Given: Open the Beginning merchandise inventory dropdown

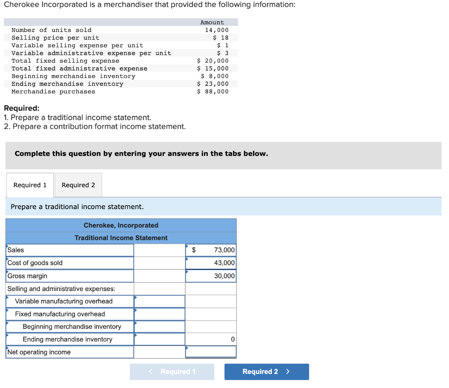Looking at the screenshot, I should click(70, 327).
